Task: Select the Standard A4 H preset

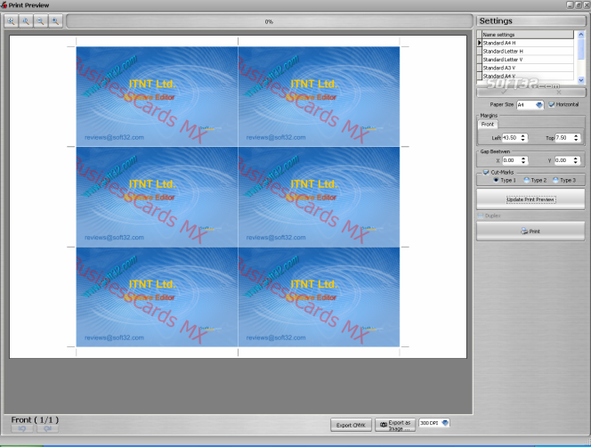Action: pos(528,43)
